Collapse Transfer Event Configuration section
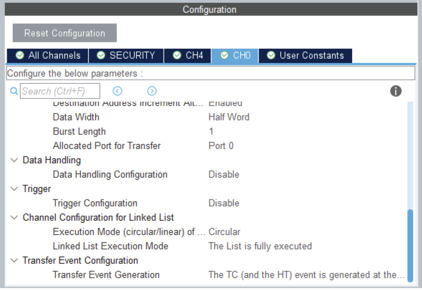This screenshot has width=422, height=290. [14, 260]
